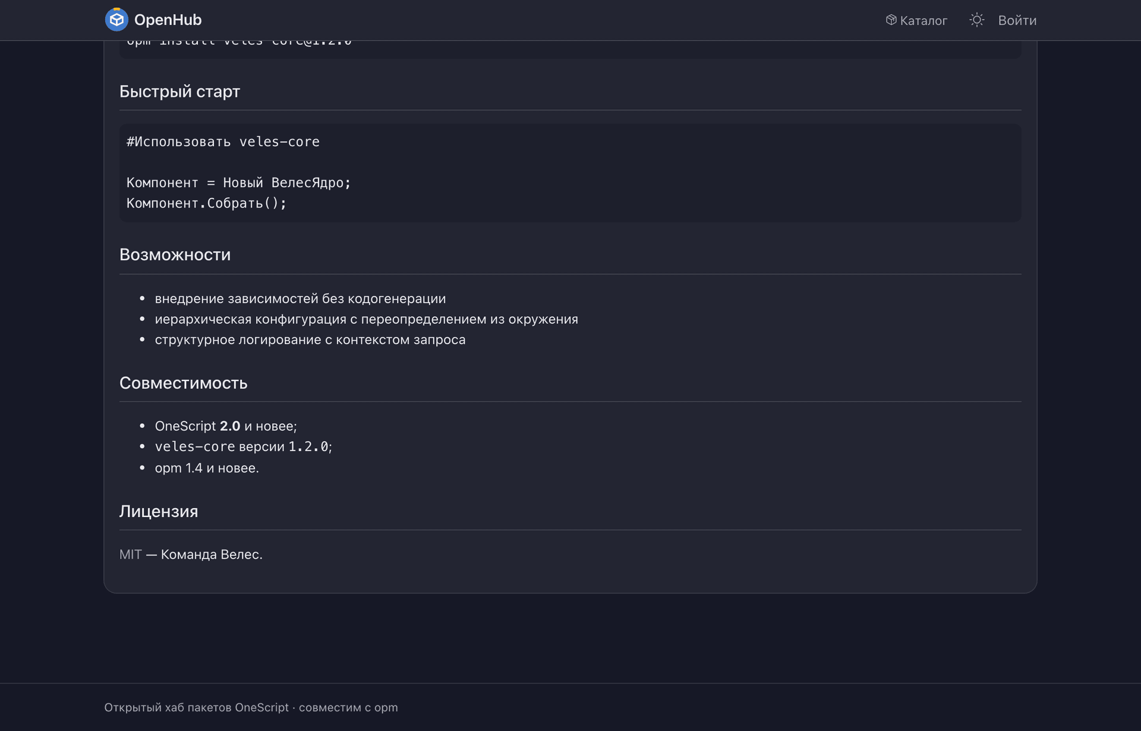Click the Войти login button
The height and width of the screenshot is (731, 1141).
point(1017,20)
